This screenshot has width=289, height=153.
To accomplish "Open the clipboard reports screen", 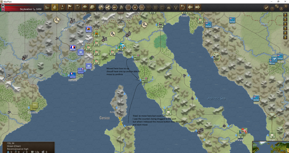I will [78, 7].
